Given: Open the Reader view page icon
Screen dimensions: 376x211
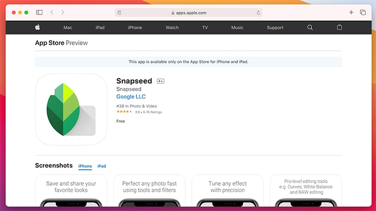Looking at the screenshot, I should click(x=119, y=13).
